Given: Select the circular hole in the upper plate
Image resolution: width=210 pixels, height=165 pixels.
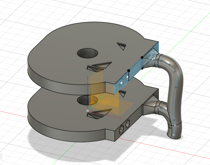Looking at the screenshot, I should coord(87,53).
